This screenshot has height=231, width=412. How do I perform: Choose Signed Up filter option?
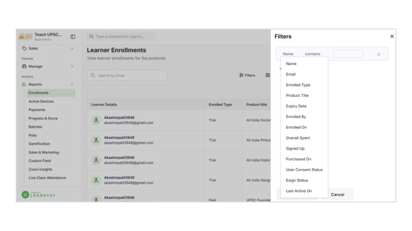tap(295, 149)
